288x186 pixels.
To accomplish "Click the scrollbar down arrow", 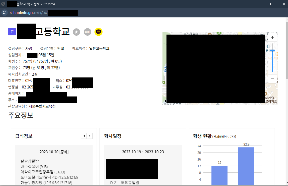I will [287, 183].
